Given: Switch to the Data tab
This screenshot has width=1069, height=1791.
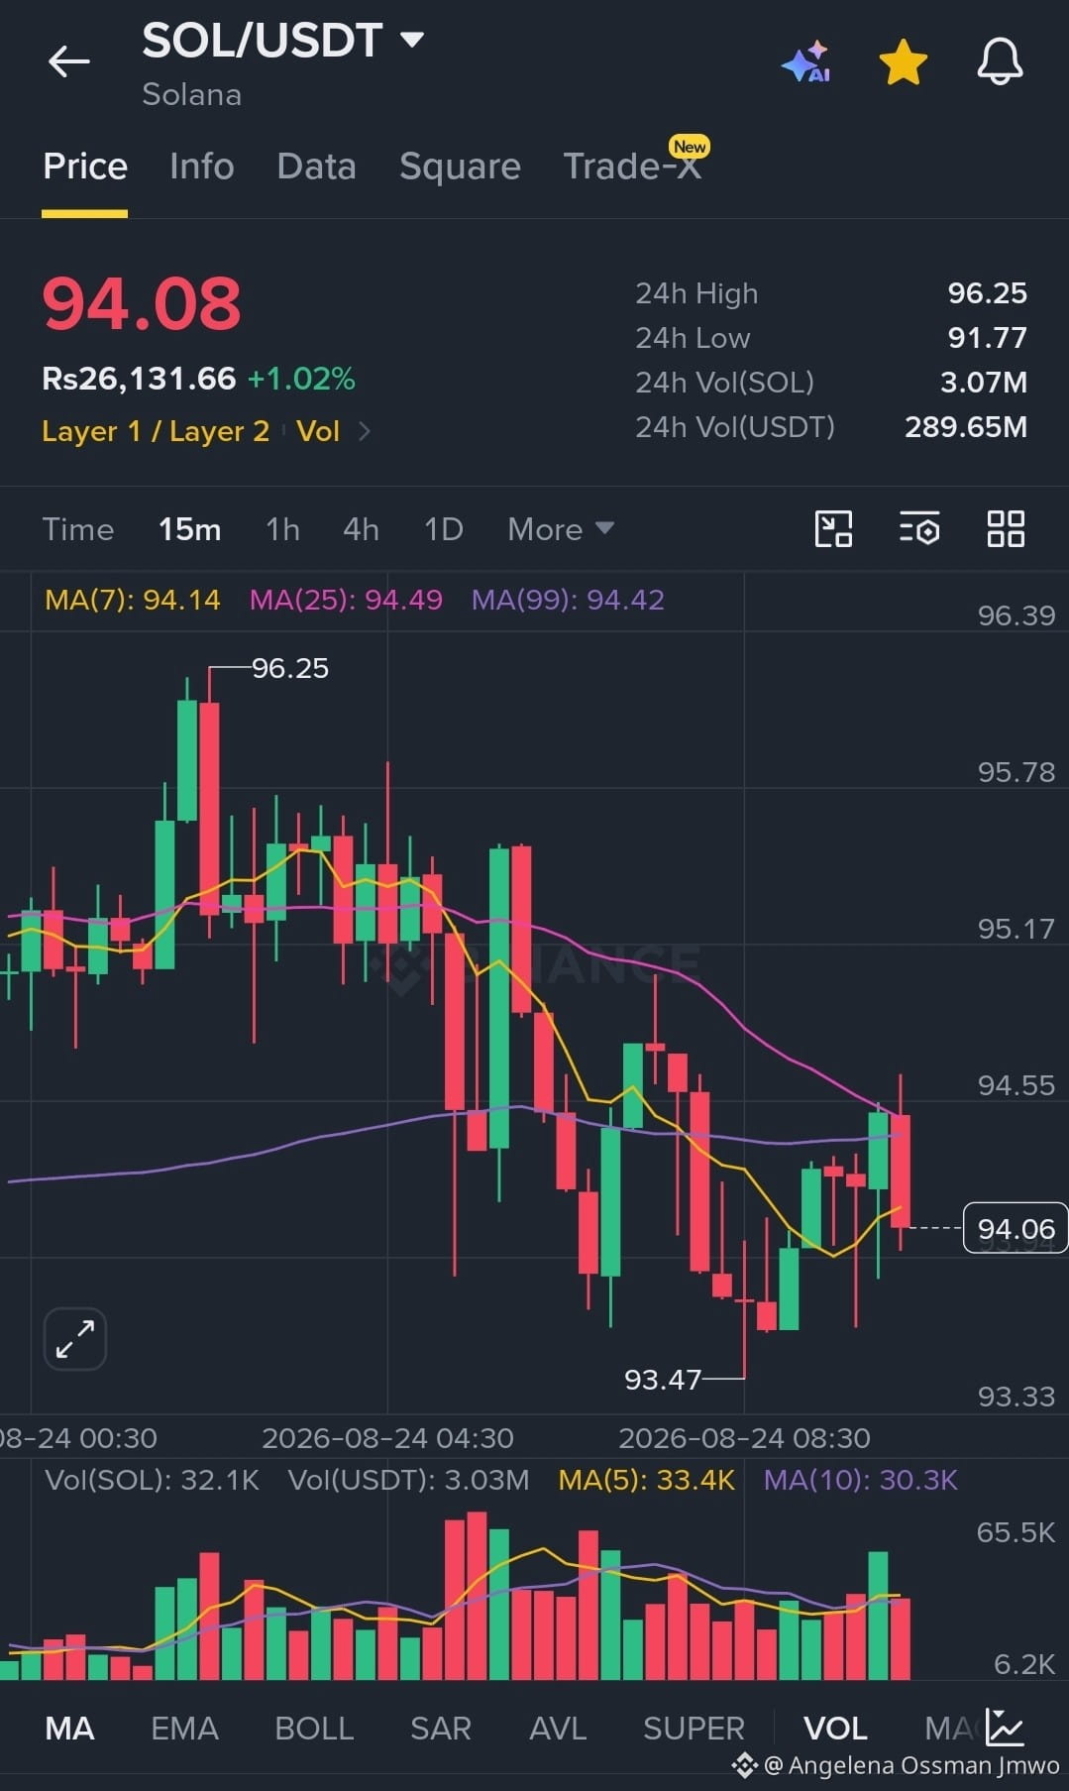Looking at the screenshot, I should (316, 167).
